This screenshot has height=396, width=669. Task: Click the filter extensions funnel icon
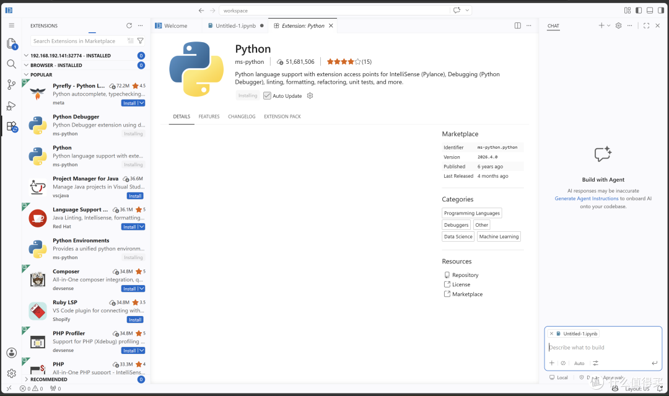point(141,41)
